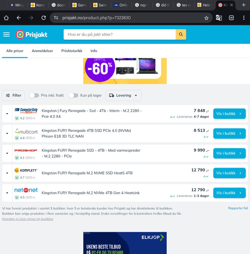Click the Rapporter feil link
Viewport: 250px width, 254px height.
238,208
